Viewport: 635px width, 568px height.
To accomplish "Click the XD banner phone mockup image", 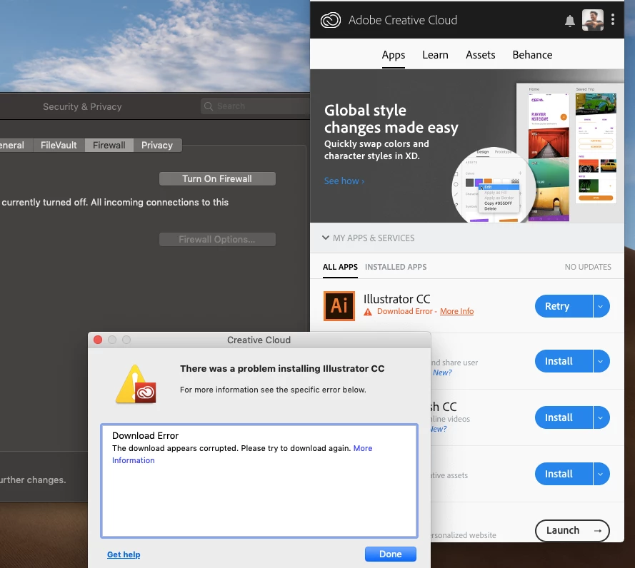I will coord(549,157).
